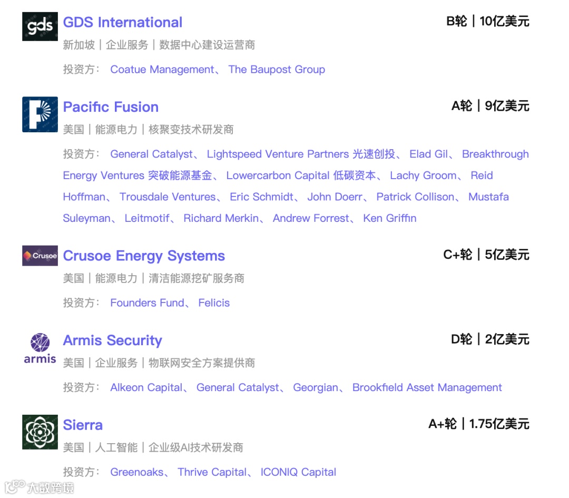
Task: Open investor Patrick Collison
Action: point(415,197)
